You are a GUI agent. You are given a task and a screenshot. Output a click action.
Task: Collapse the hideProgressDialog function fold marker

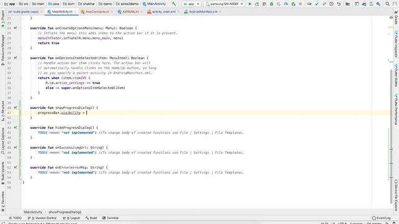[x=21, y=128]
